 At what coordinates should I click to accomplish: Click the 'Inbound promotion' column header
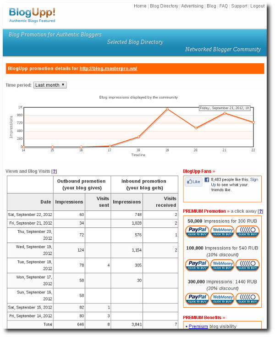tap(144, 184)
